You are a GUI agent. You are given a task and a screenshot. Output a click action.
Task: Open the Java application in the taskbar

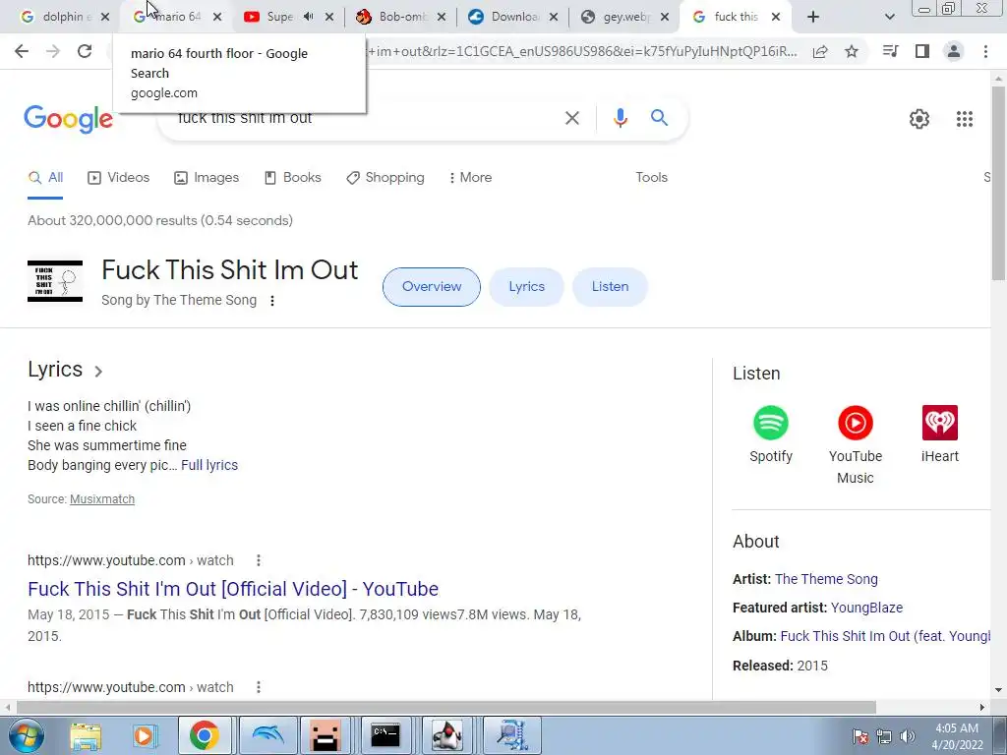click(x=447, y=735)
